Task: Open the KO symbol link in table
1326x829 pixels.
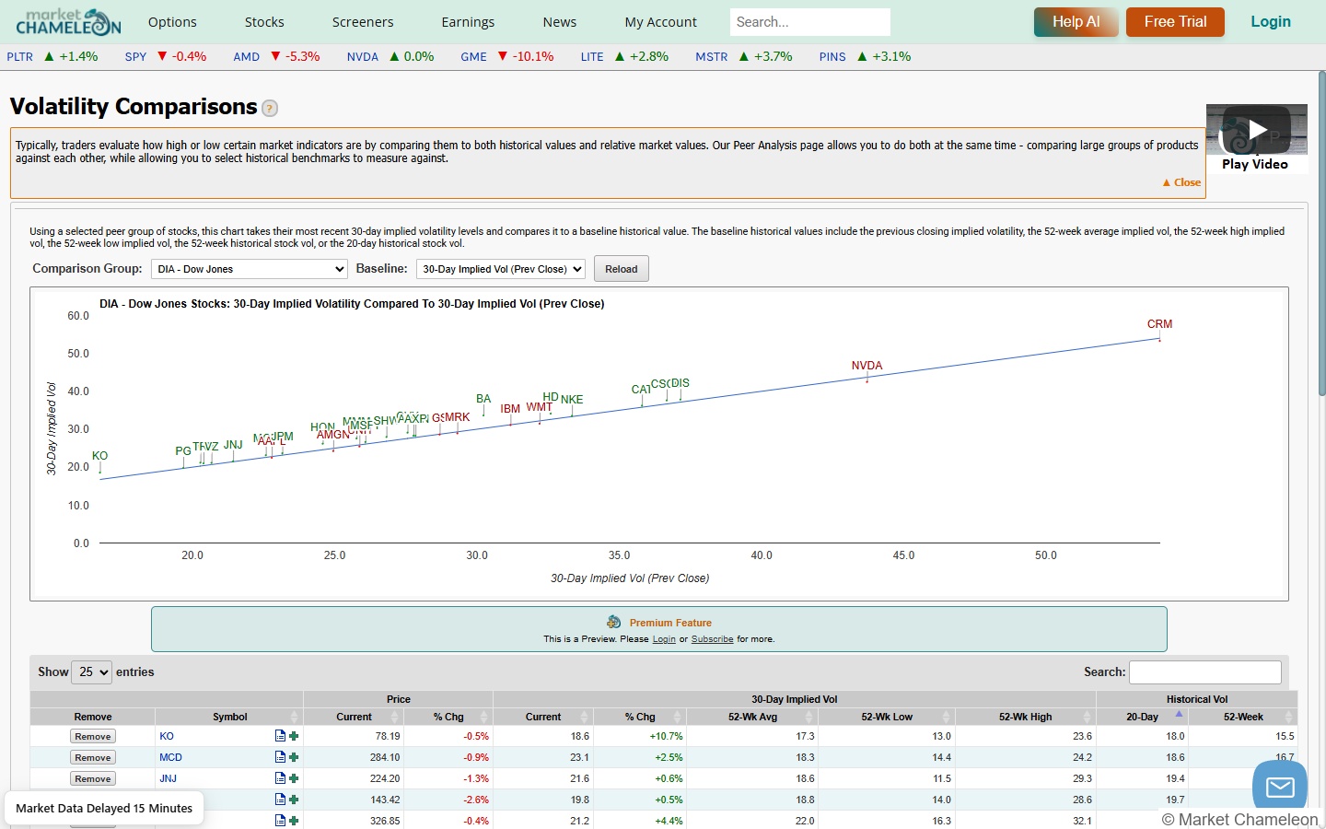Action: (x=167, y=736)
